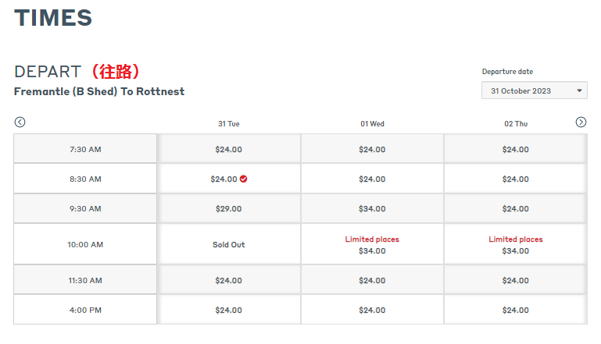
Task: Pick Limited places 10:00 AM on 02 Thu
Action: [x=516, y=244]
